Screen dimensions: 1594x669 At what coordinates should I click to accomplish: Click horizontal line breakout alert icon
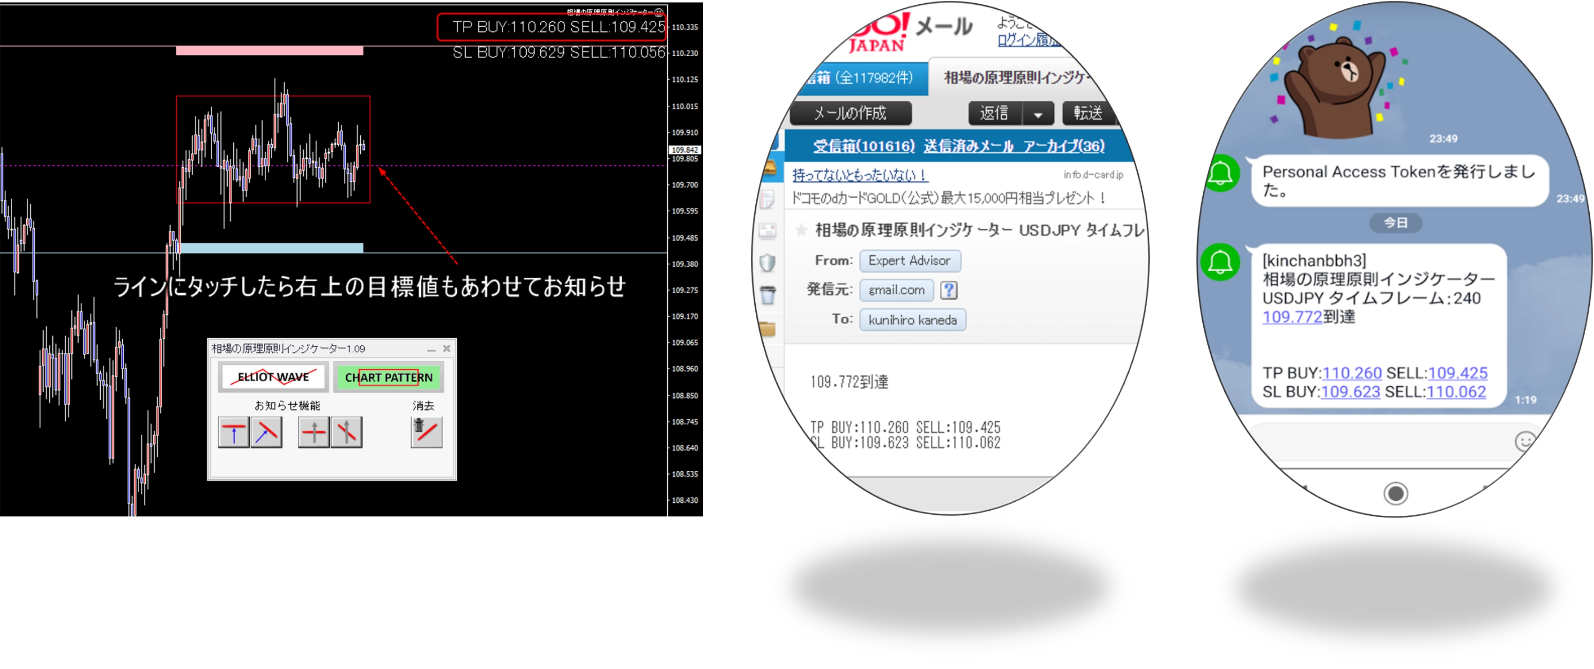[314, 432]
